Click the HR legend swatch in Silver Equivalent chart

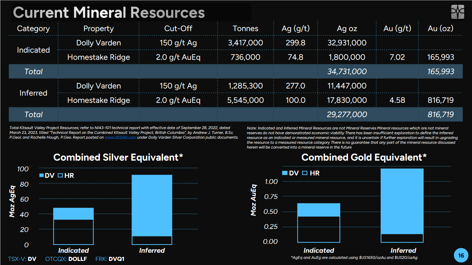click(x=60, y=175)
